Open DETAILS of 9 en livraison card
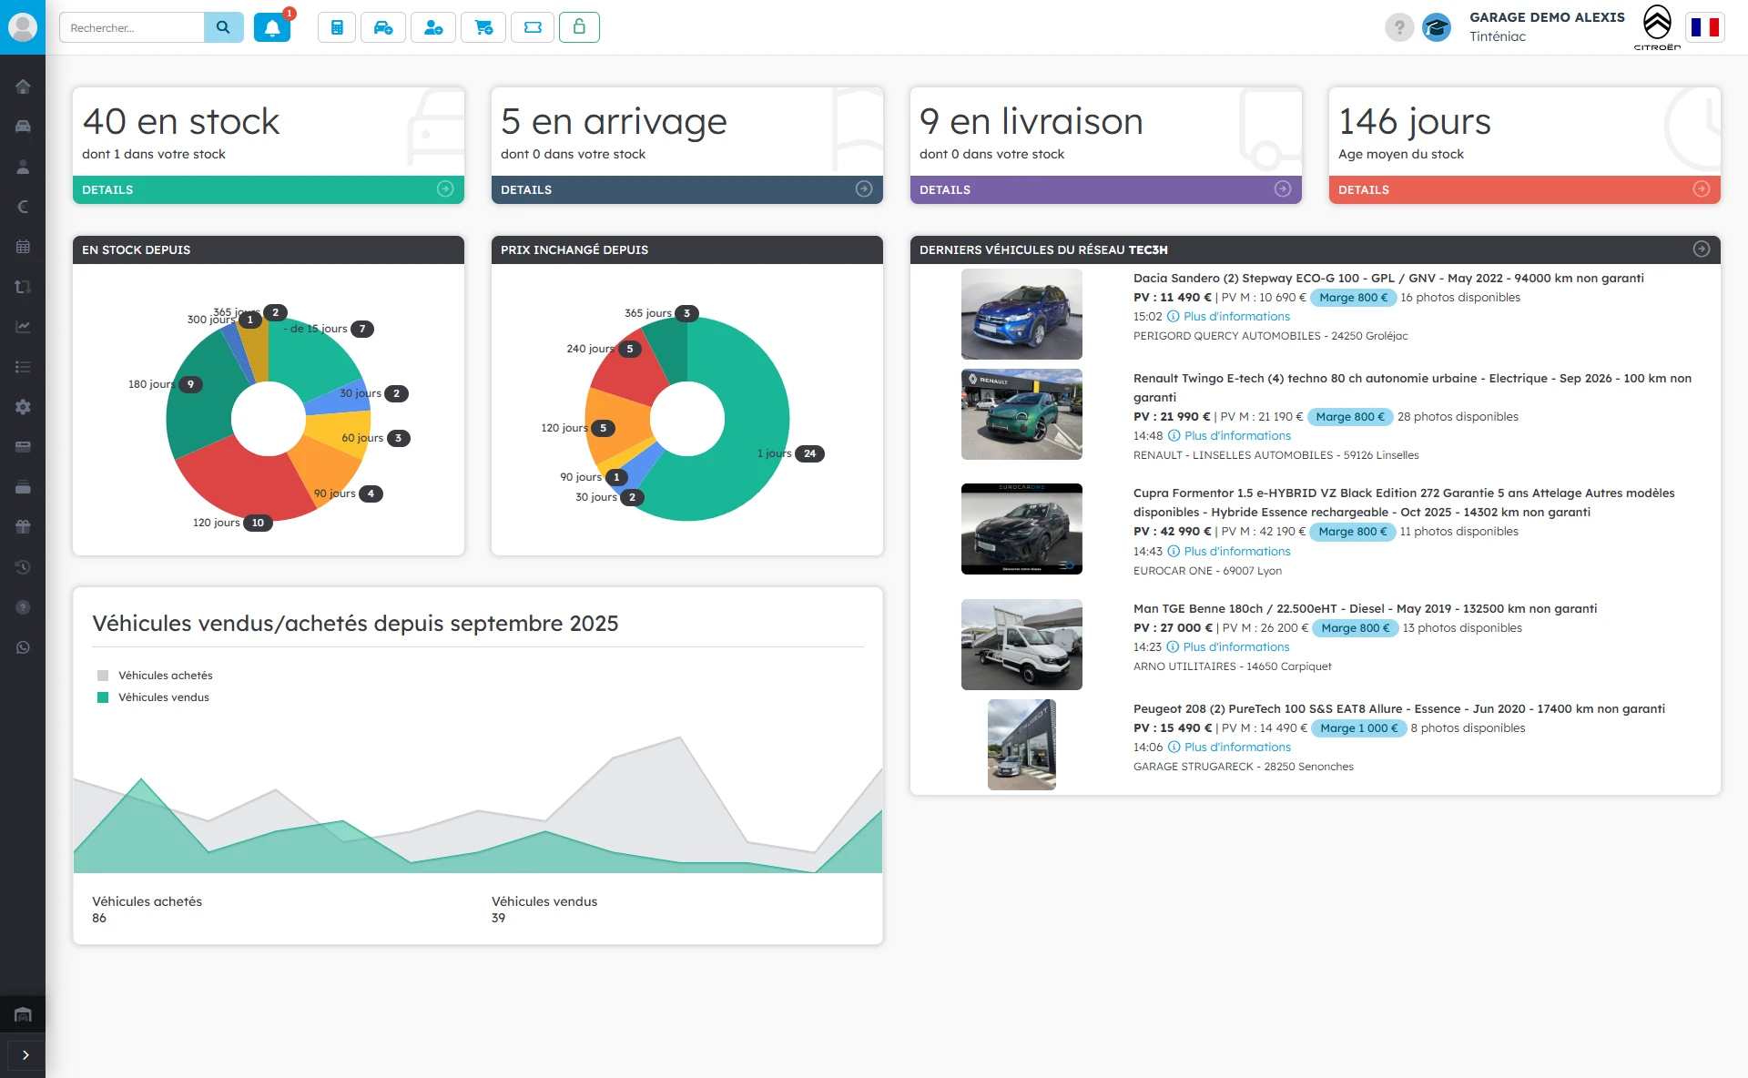 point(1106,189)
